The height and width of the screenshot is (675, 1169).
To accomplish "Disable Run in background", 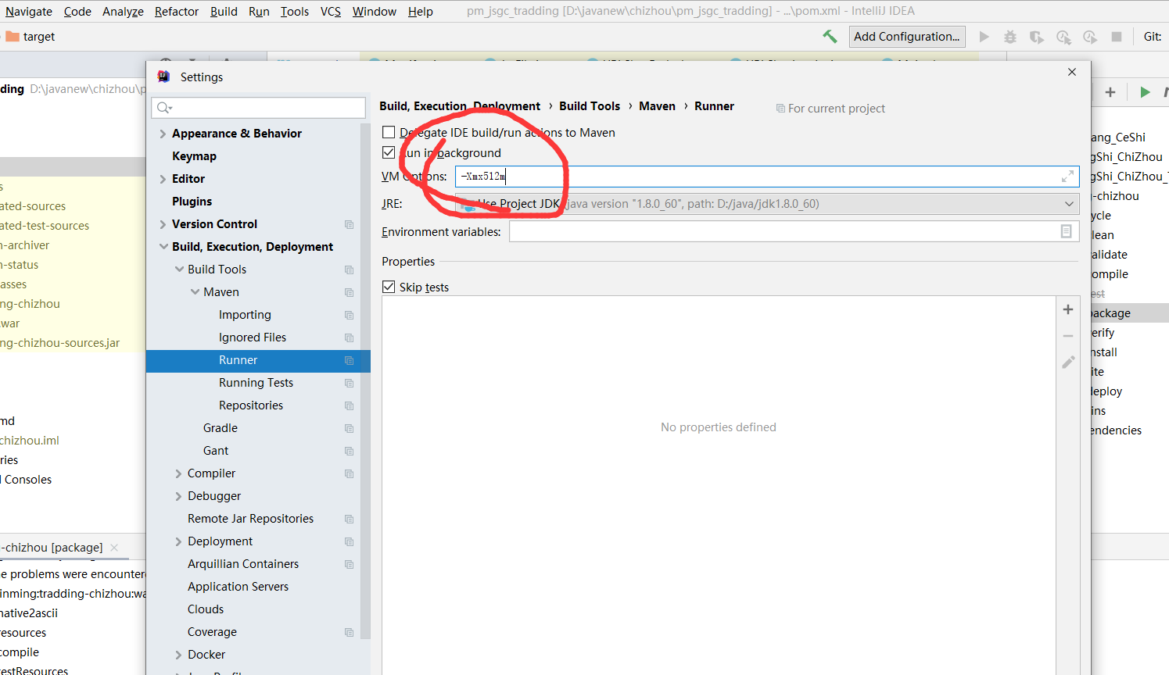I will [x=389, y=152].
